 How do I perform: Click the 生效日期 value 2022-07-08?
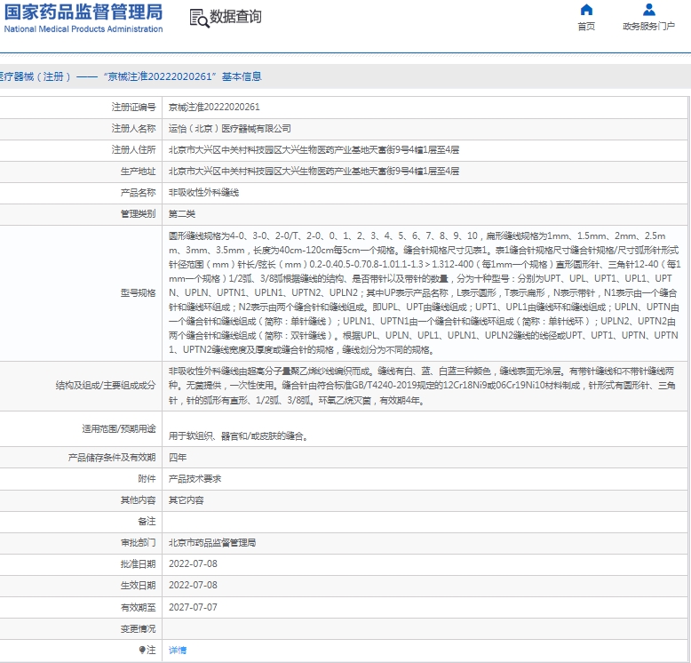click(x=193, y=585)
